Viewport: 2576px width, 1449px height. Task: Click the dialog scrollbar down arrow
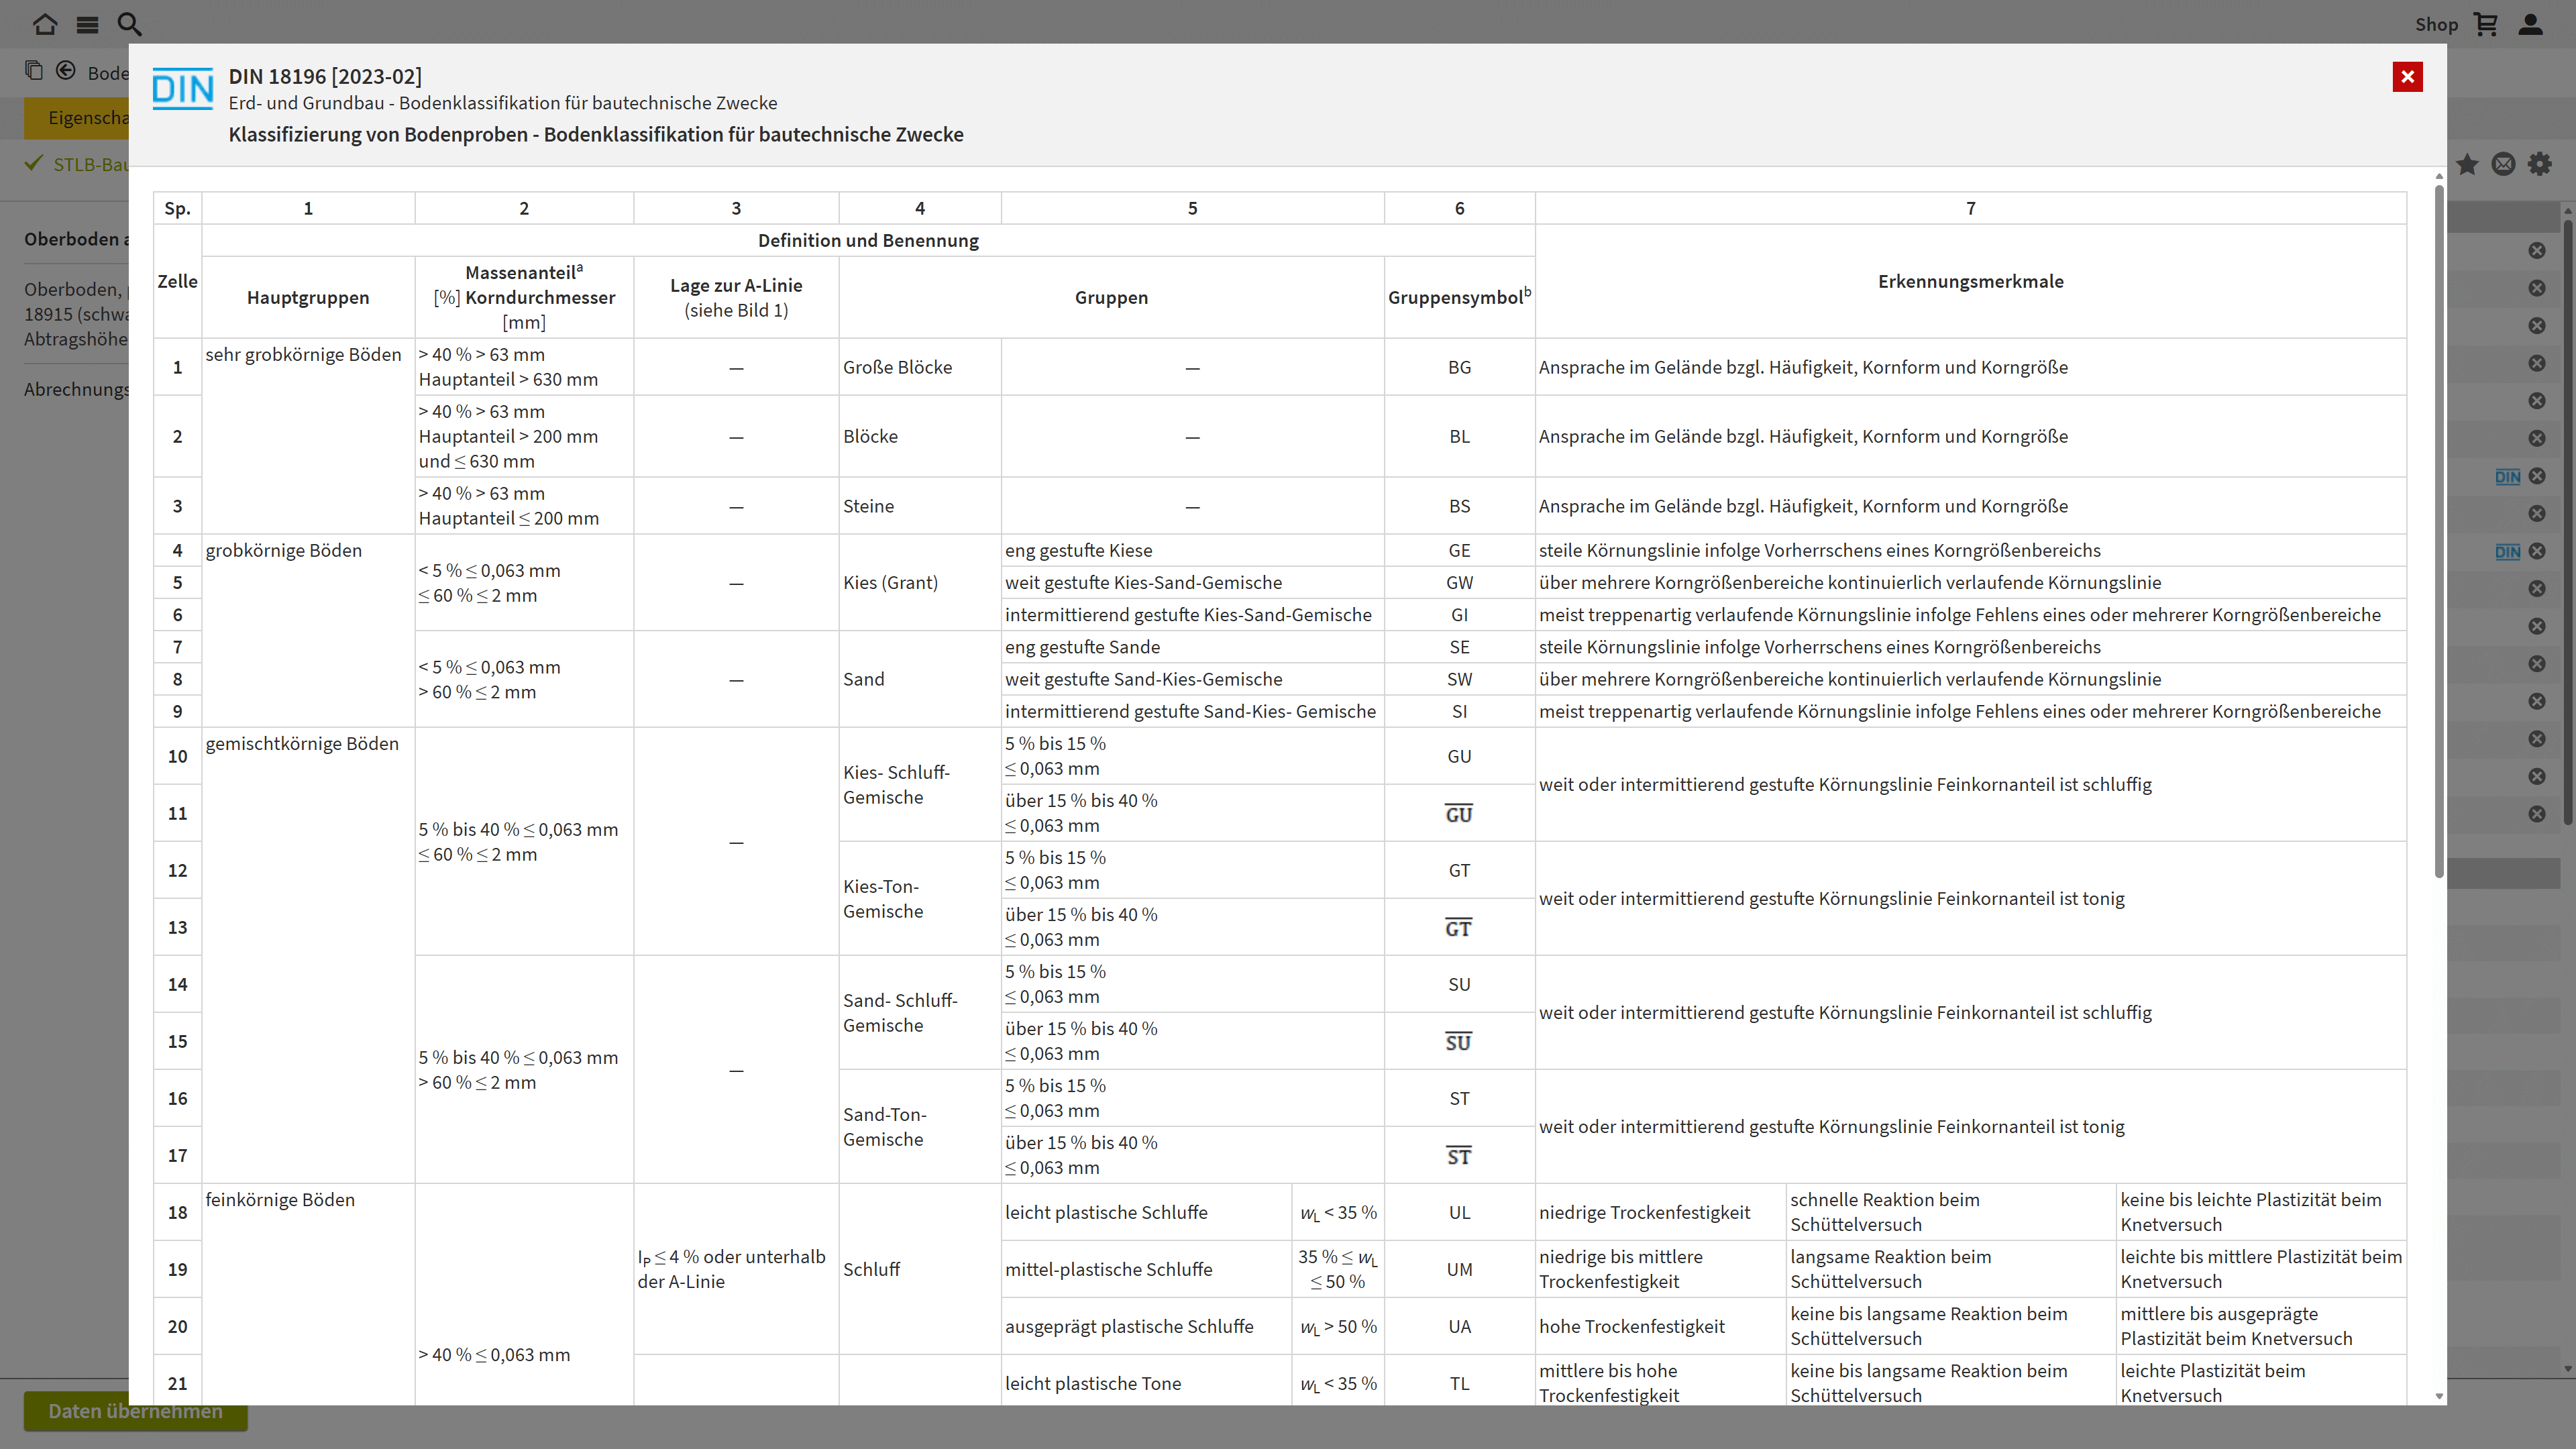(x=2439, y=1396)
